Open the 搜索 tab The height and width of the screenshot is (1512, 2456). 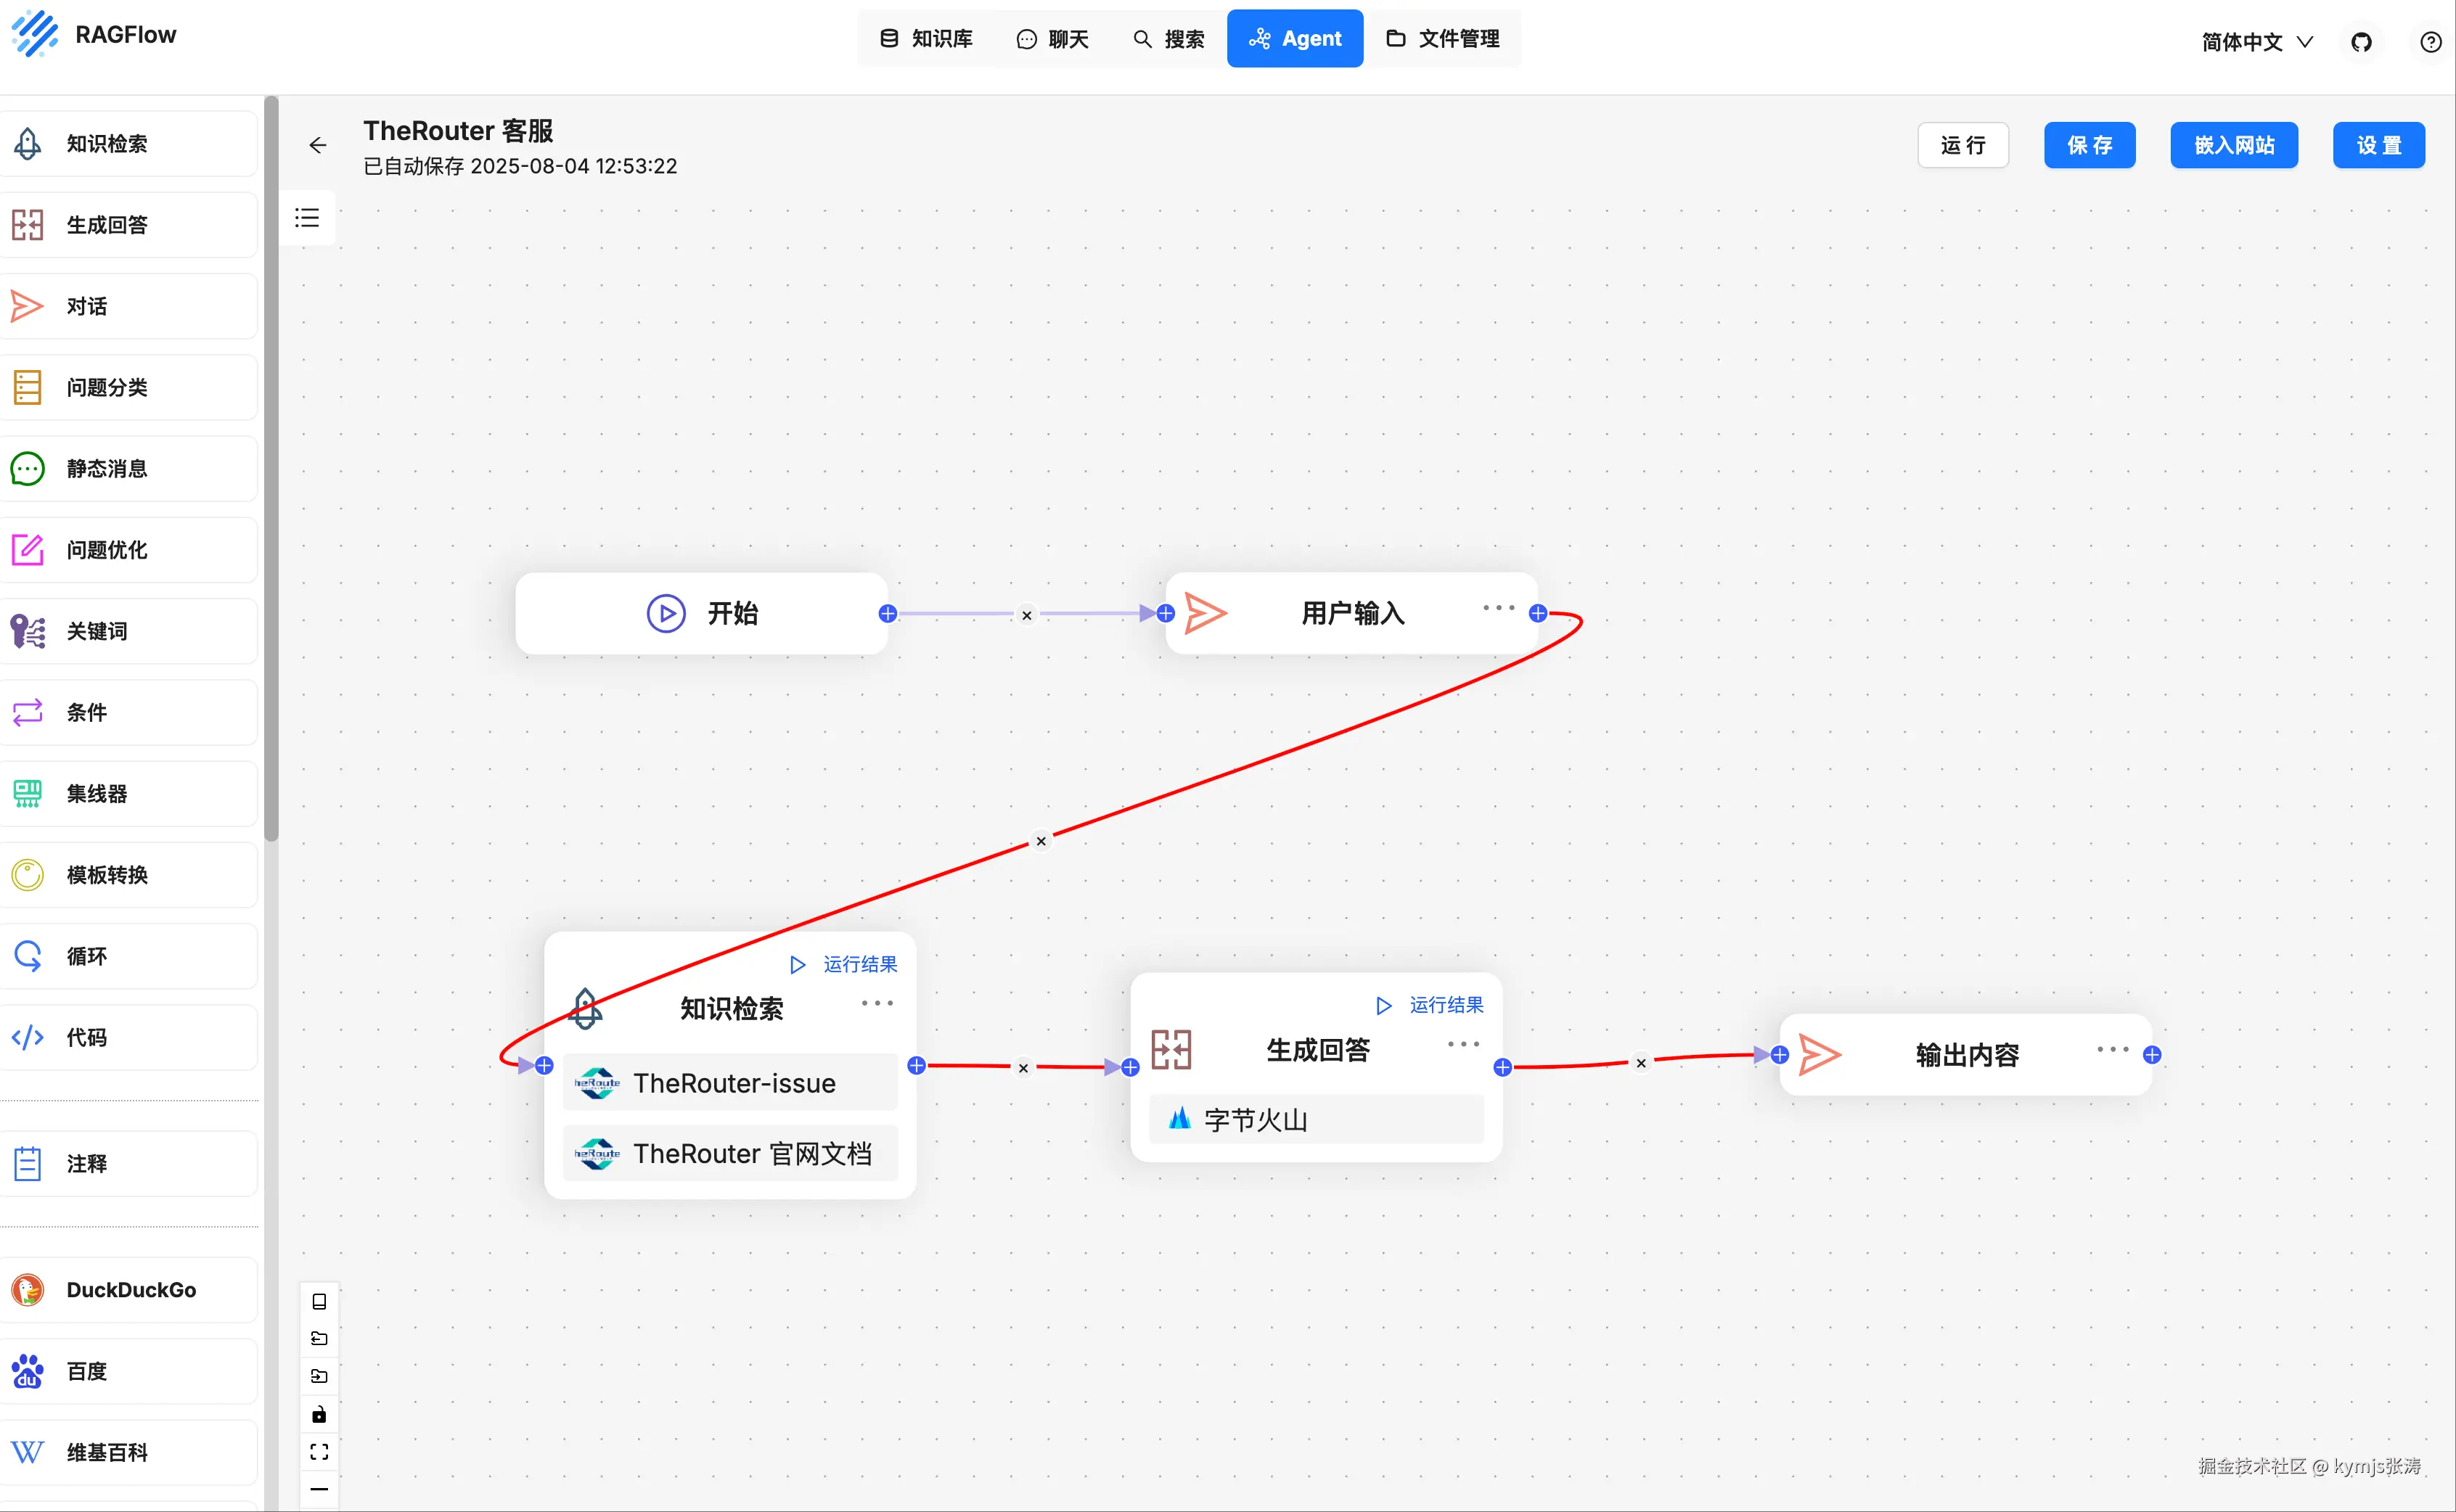pyautogui.click(x=1168, y=39)
